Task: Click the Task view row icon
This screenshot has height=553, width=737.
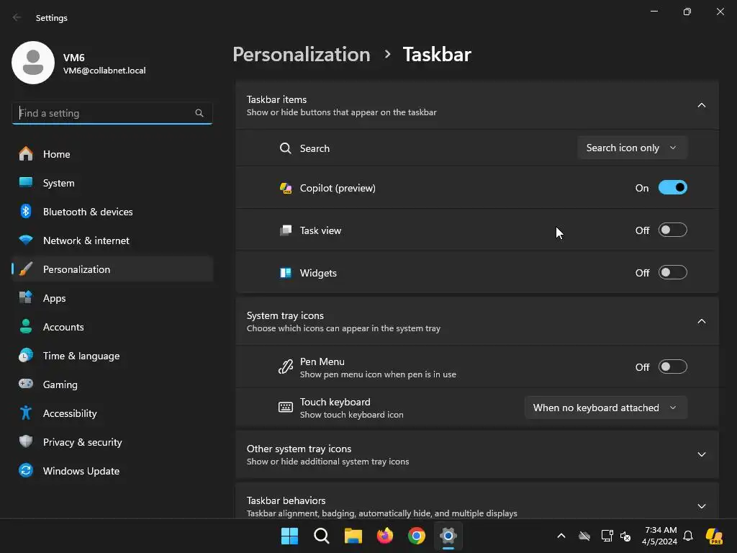Action: pos(285,230)
